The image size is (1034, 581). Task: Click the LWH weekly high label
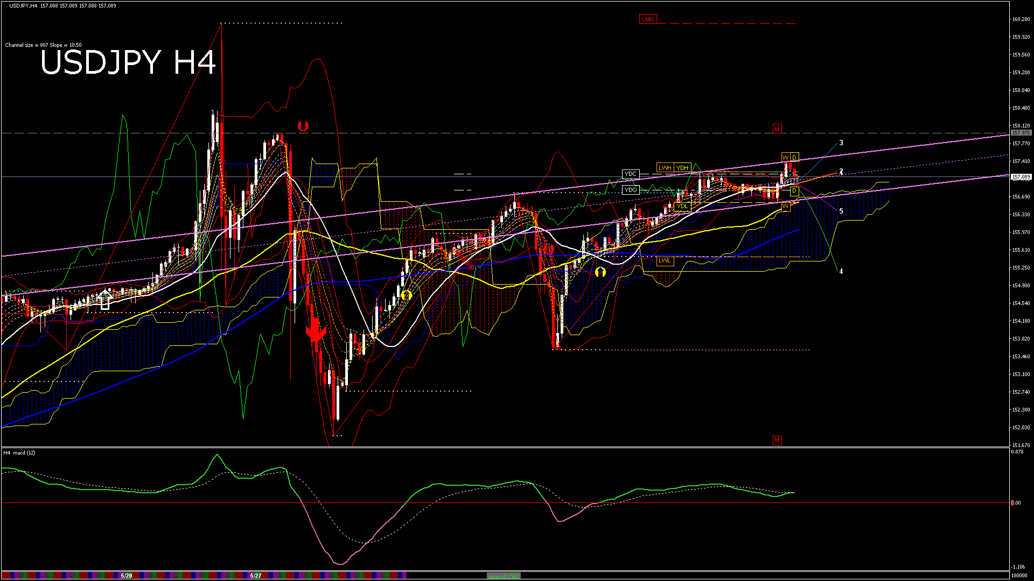pos(665,168)
